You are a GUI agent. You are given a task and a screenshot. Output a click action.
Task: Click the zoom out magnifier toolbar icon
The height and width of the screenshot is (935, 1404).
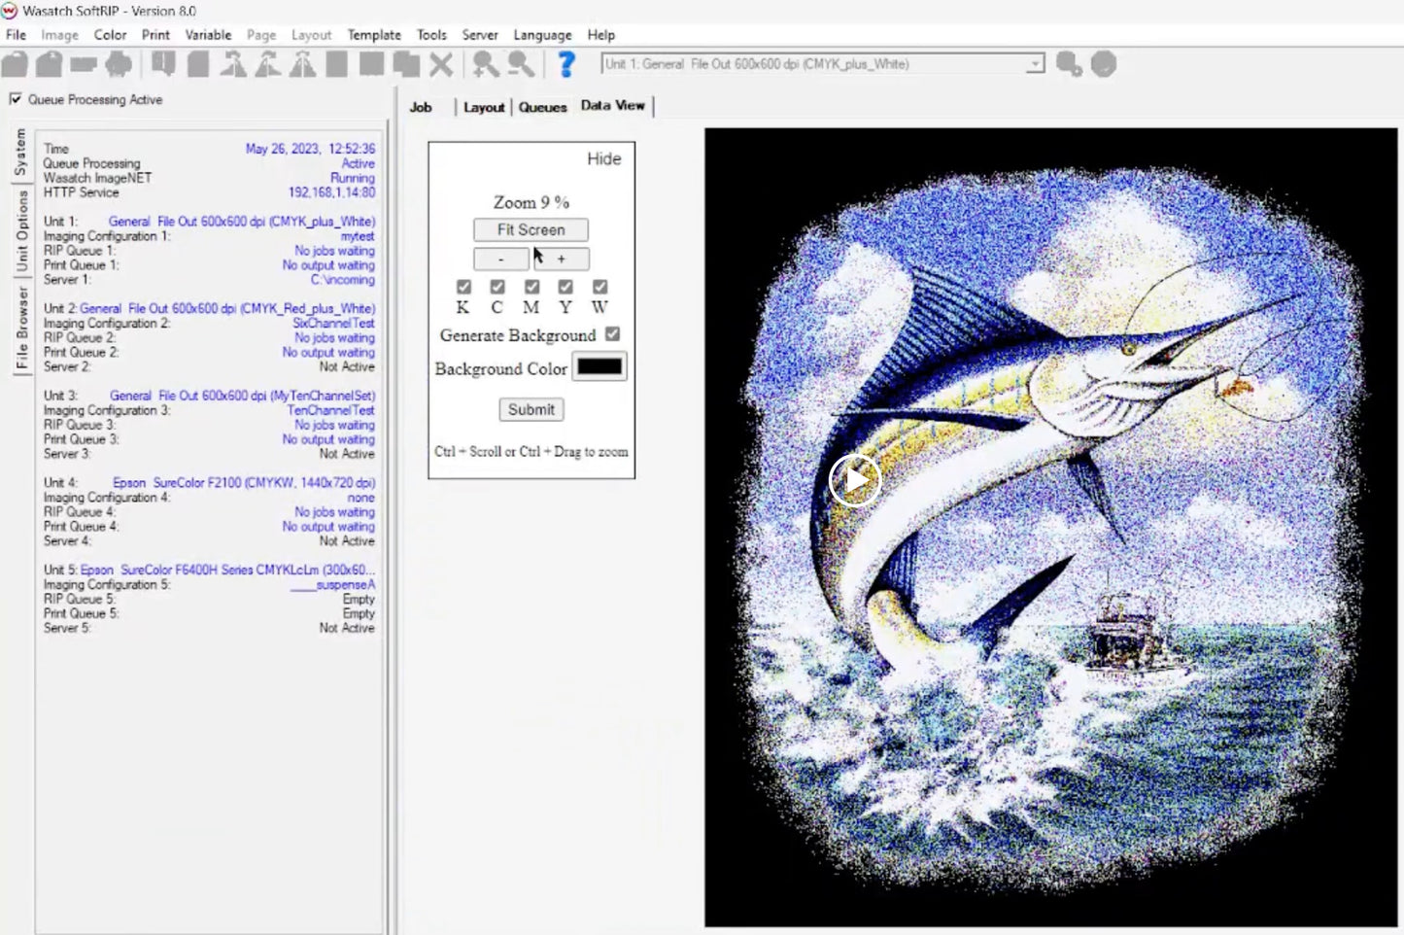coord(521,65)
